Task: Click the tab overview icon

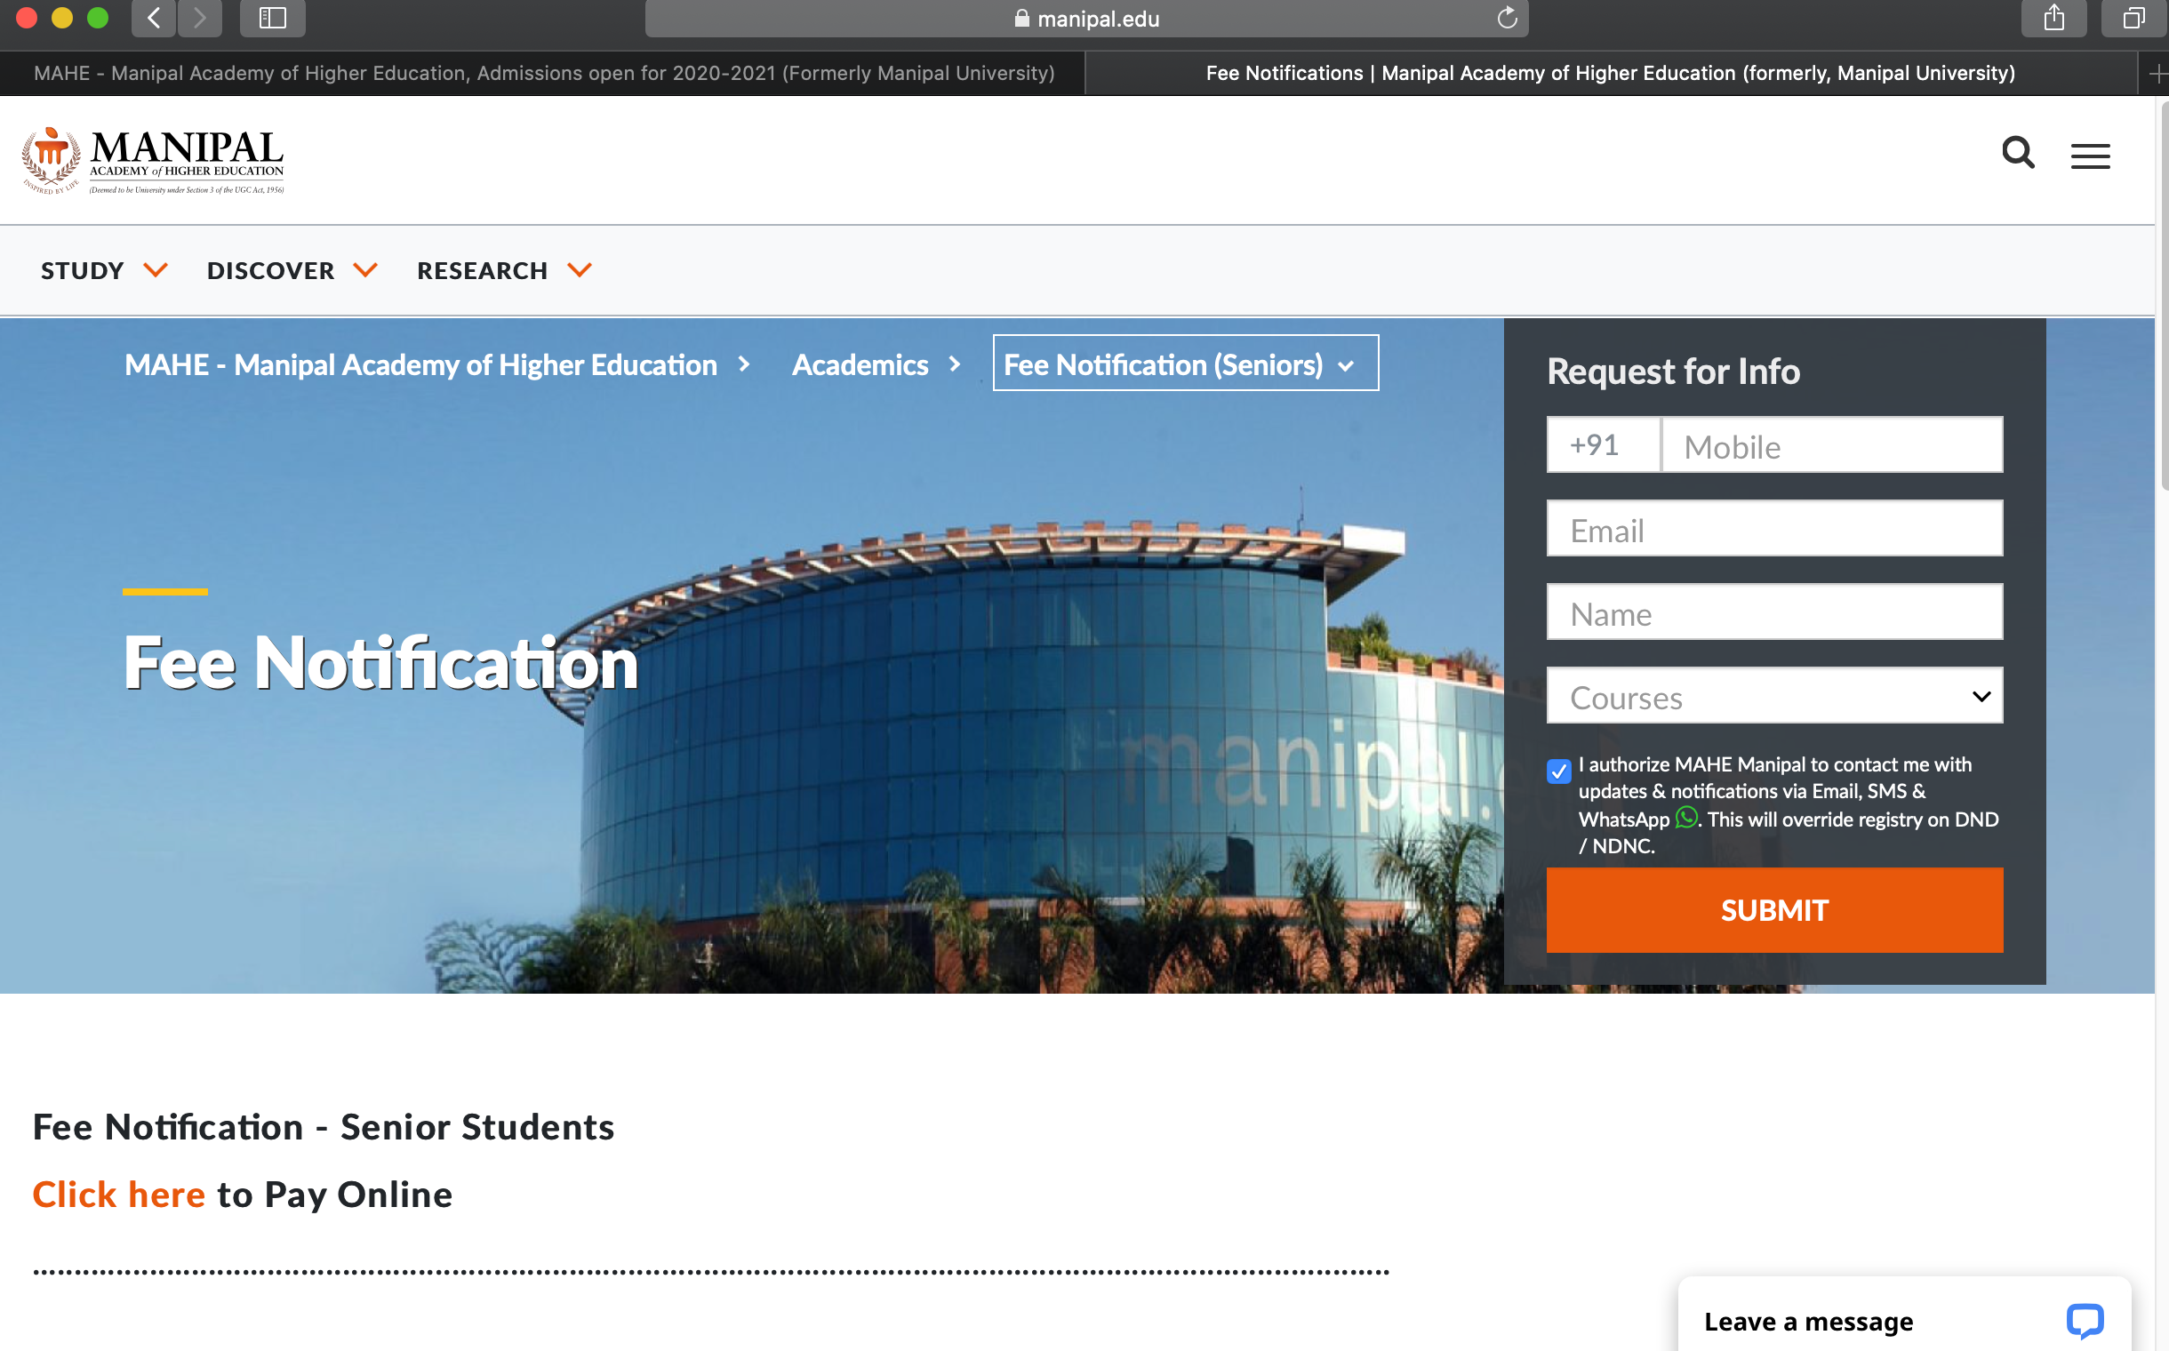Action: coord(2133,18)
